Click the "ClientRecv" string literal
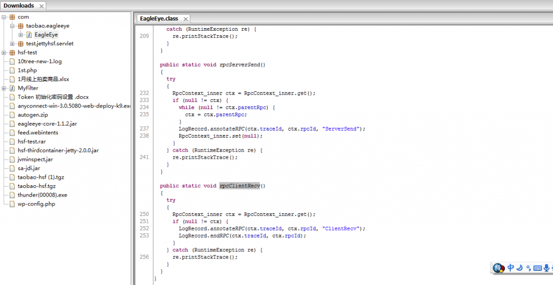The height and width of the screenshot is (285, 553). point(341,228)
